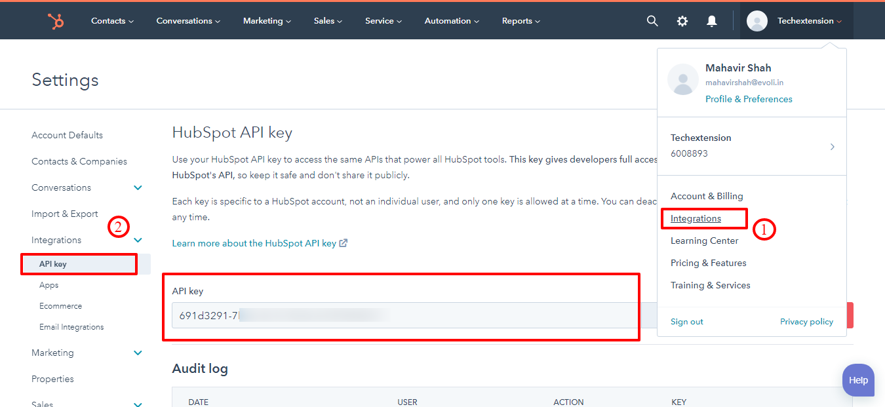Toggle the Techextension account dropdown
Image resolution: width=885 pixels, height=407 pixels.
click(810, 21)
